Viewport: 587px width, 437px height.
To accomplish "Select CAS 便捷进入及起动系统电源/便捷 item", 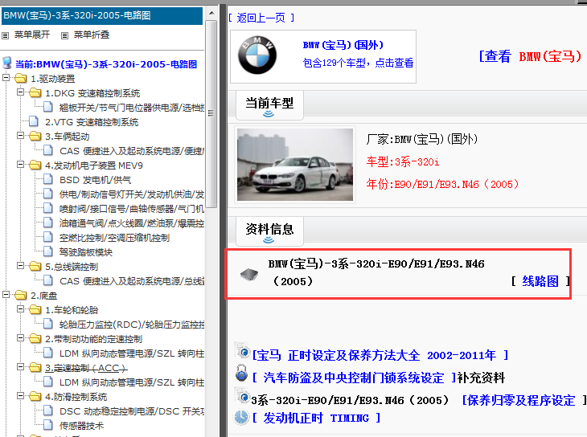I will [132, 151].
